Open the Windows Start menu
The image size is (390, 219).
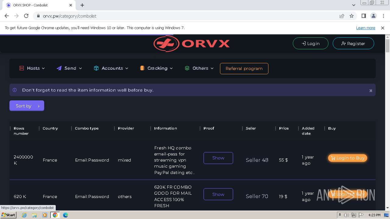click(8, 215)
